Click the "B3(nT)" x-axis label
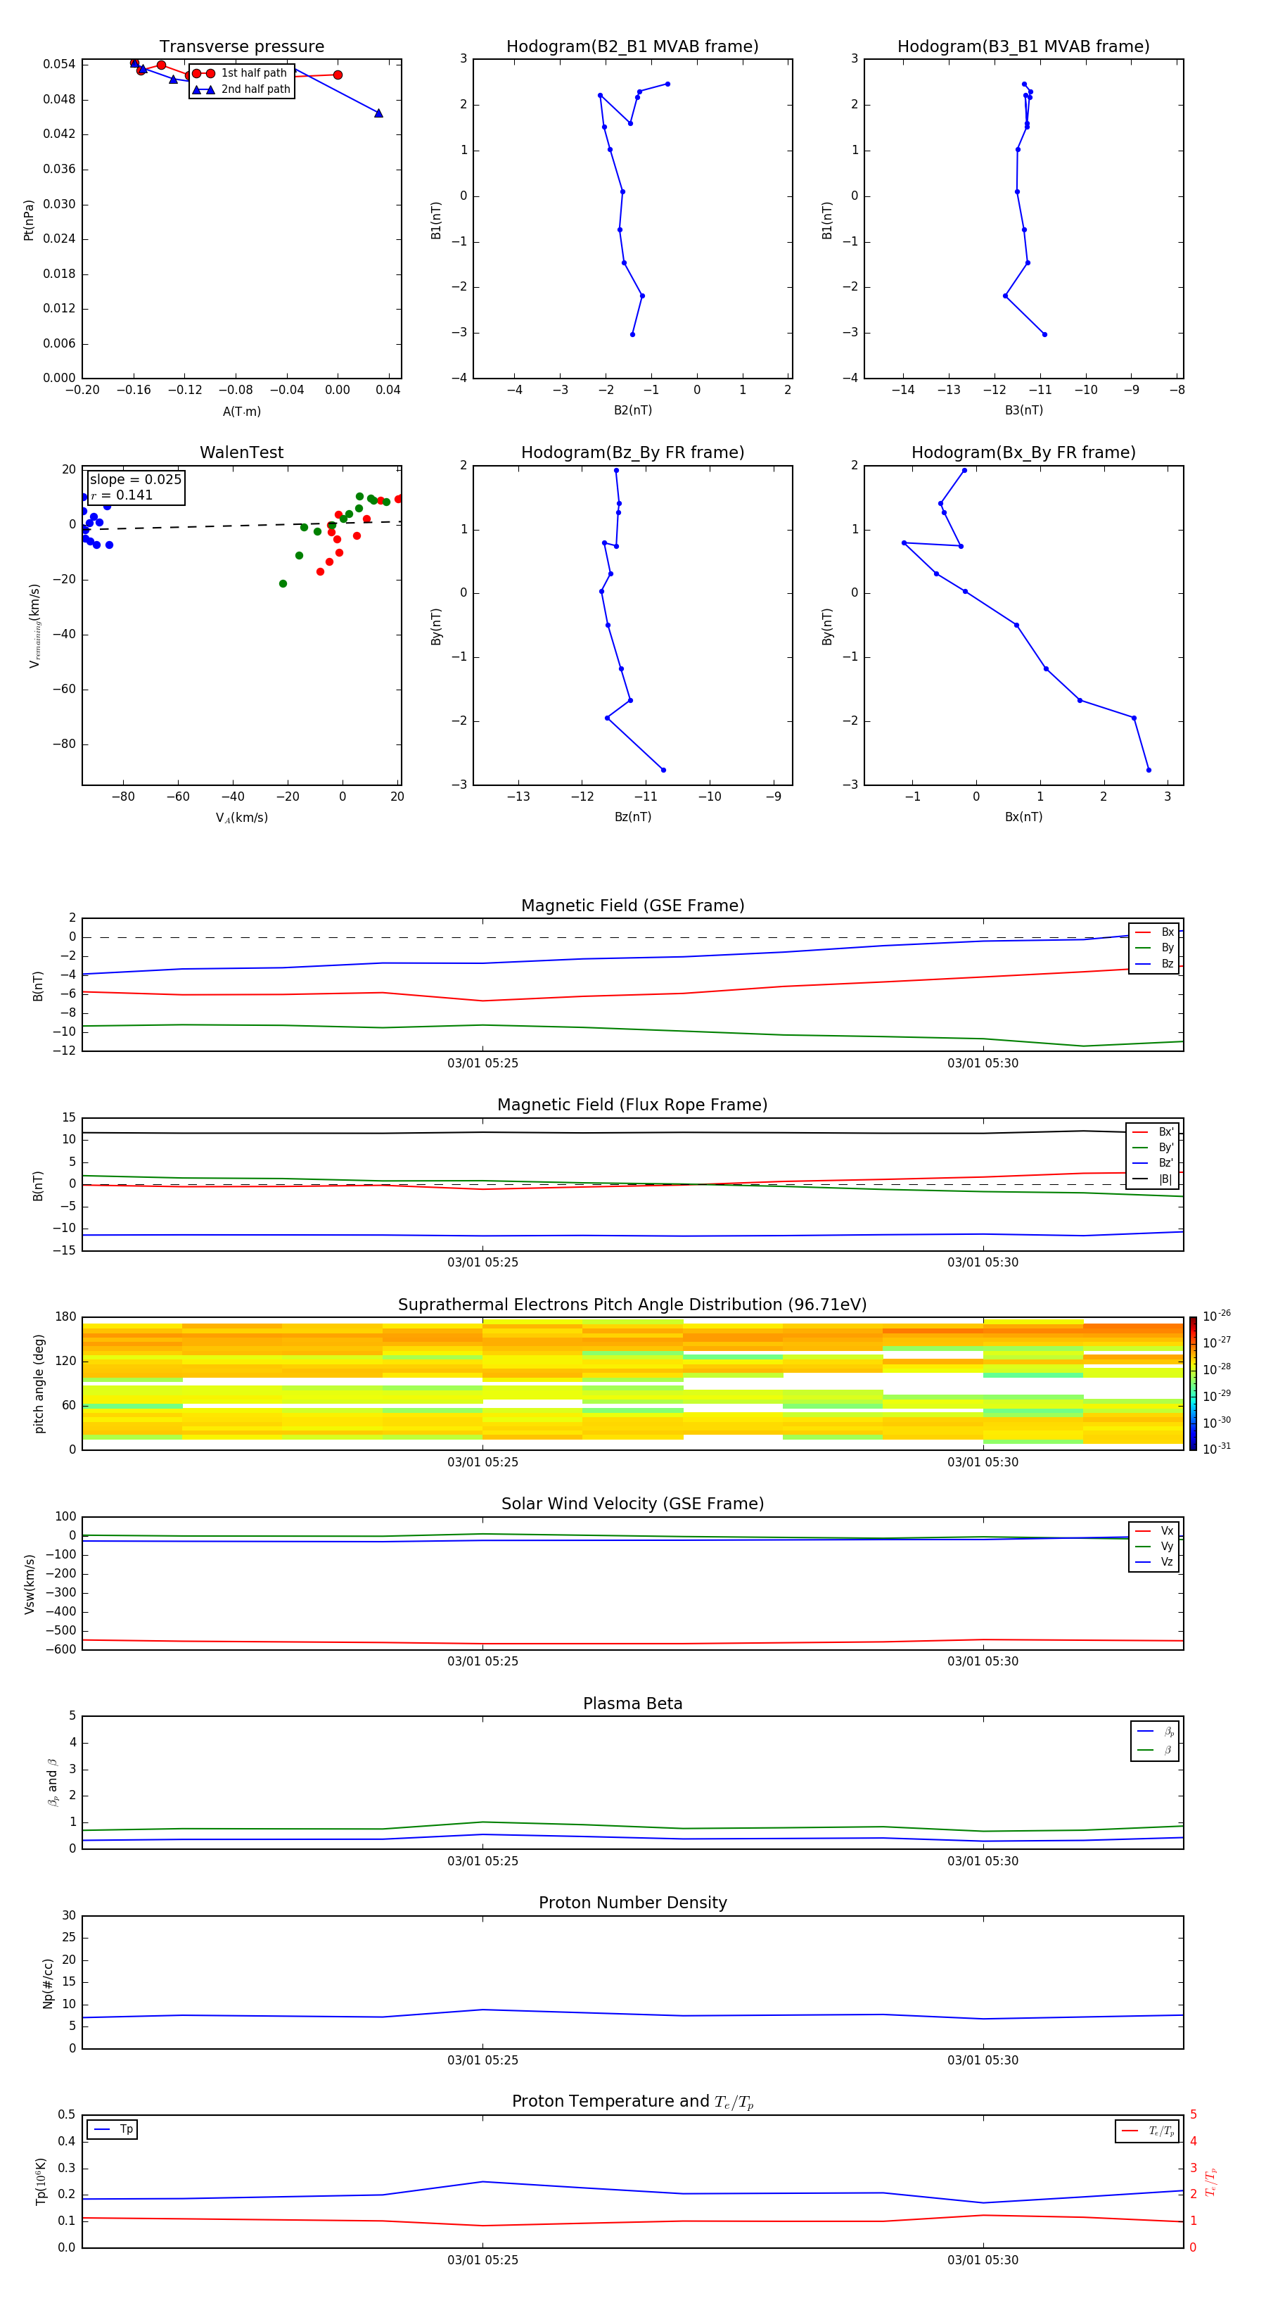The height and width of the screenshot is (2322, 1266). click(x=1023, y=410)
